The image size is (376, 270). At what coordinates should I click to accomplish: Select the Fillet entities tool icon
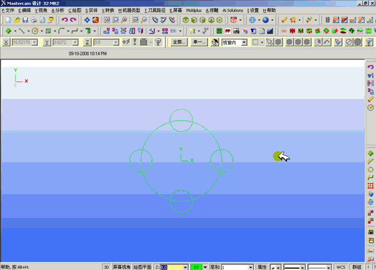tap(61, 31)
